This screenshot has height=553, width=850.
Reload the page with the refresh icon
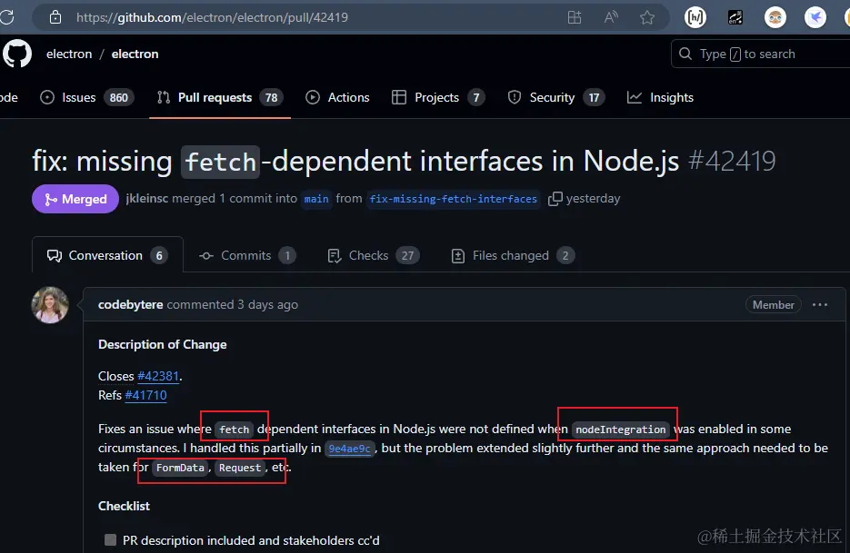click(6, 17)
